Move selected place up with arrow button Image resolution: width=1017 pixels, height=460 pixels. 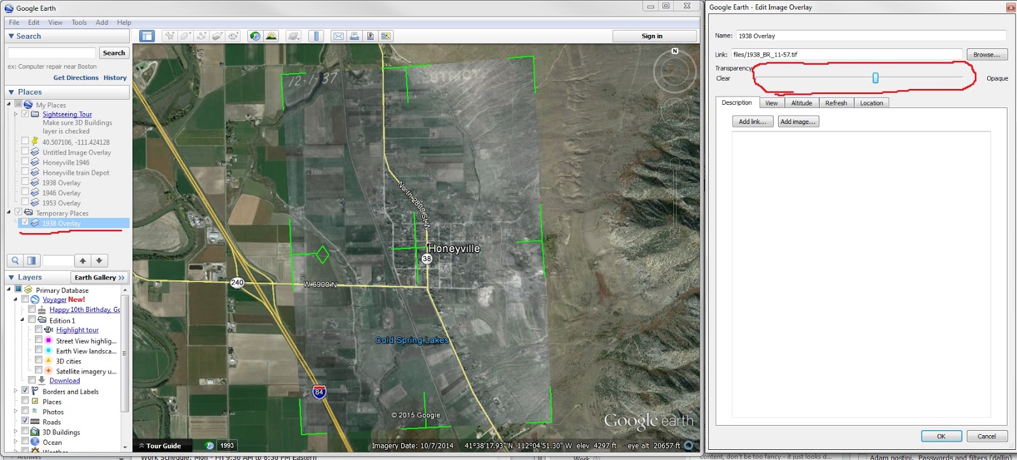83,260
